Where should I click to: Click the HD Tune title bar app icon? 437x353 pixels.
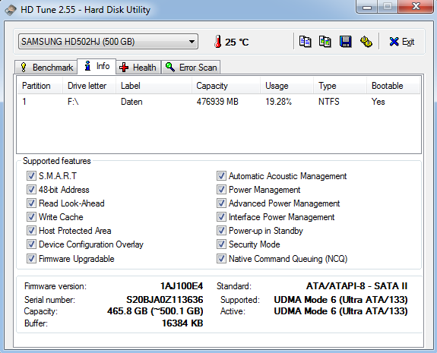(x=11, y=10)
